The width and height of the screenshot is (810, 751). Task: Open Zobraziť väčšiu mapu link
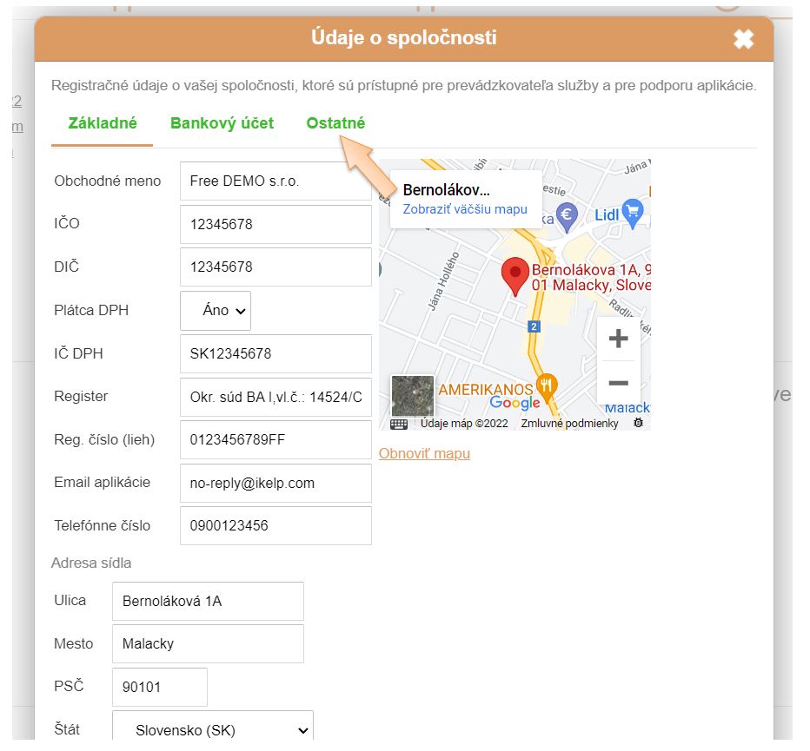(x=465, y=209)
